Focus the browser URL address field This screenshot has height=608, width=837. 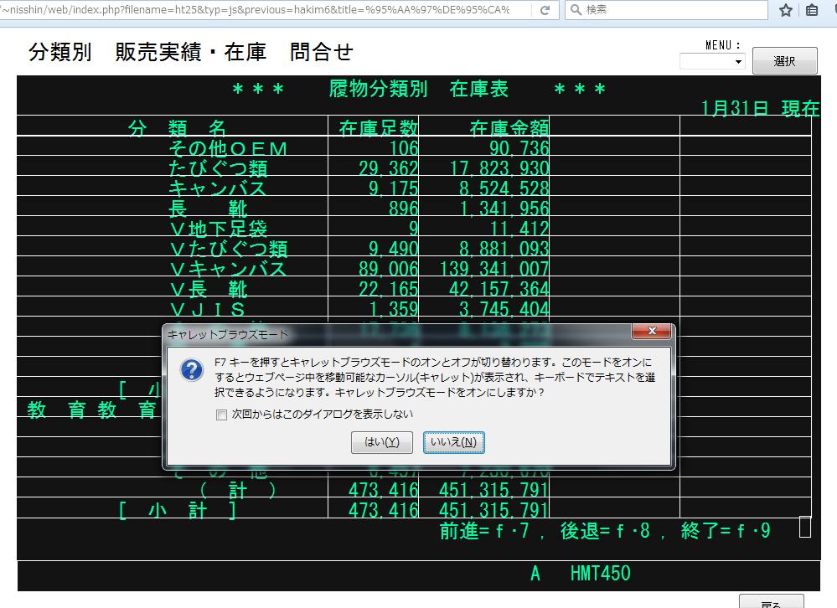point(260,10)
